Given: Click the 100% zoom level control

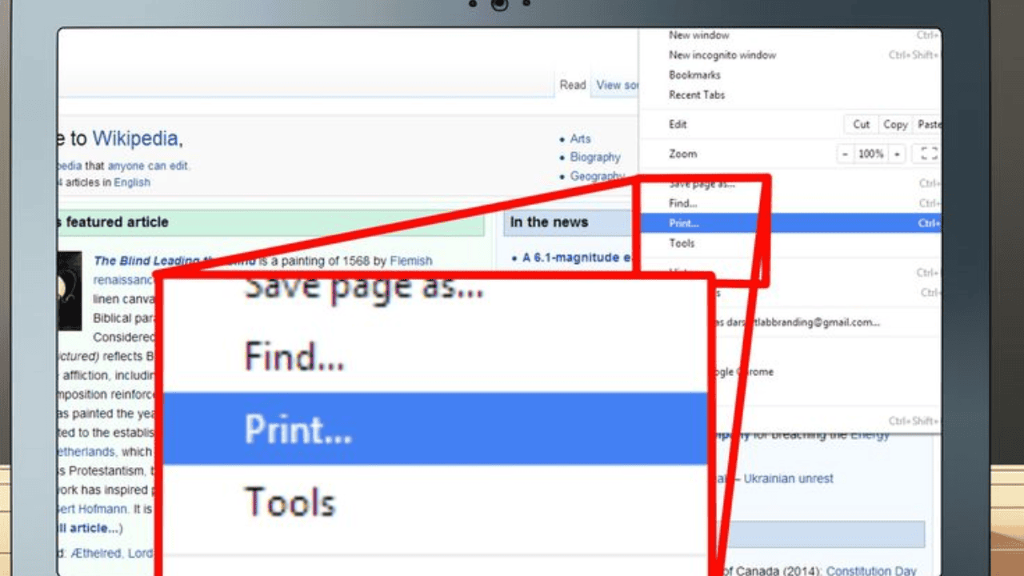Looking at the screenshot, I should pos(871,154).
